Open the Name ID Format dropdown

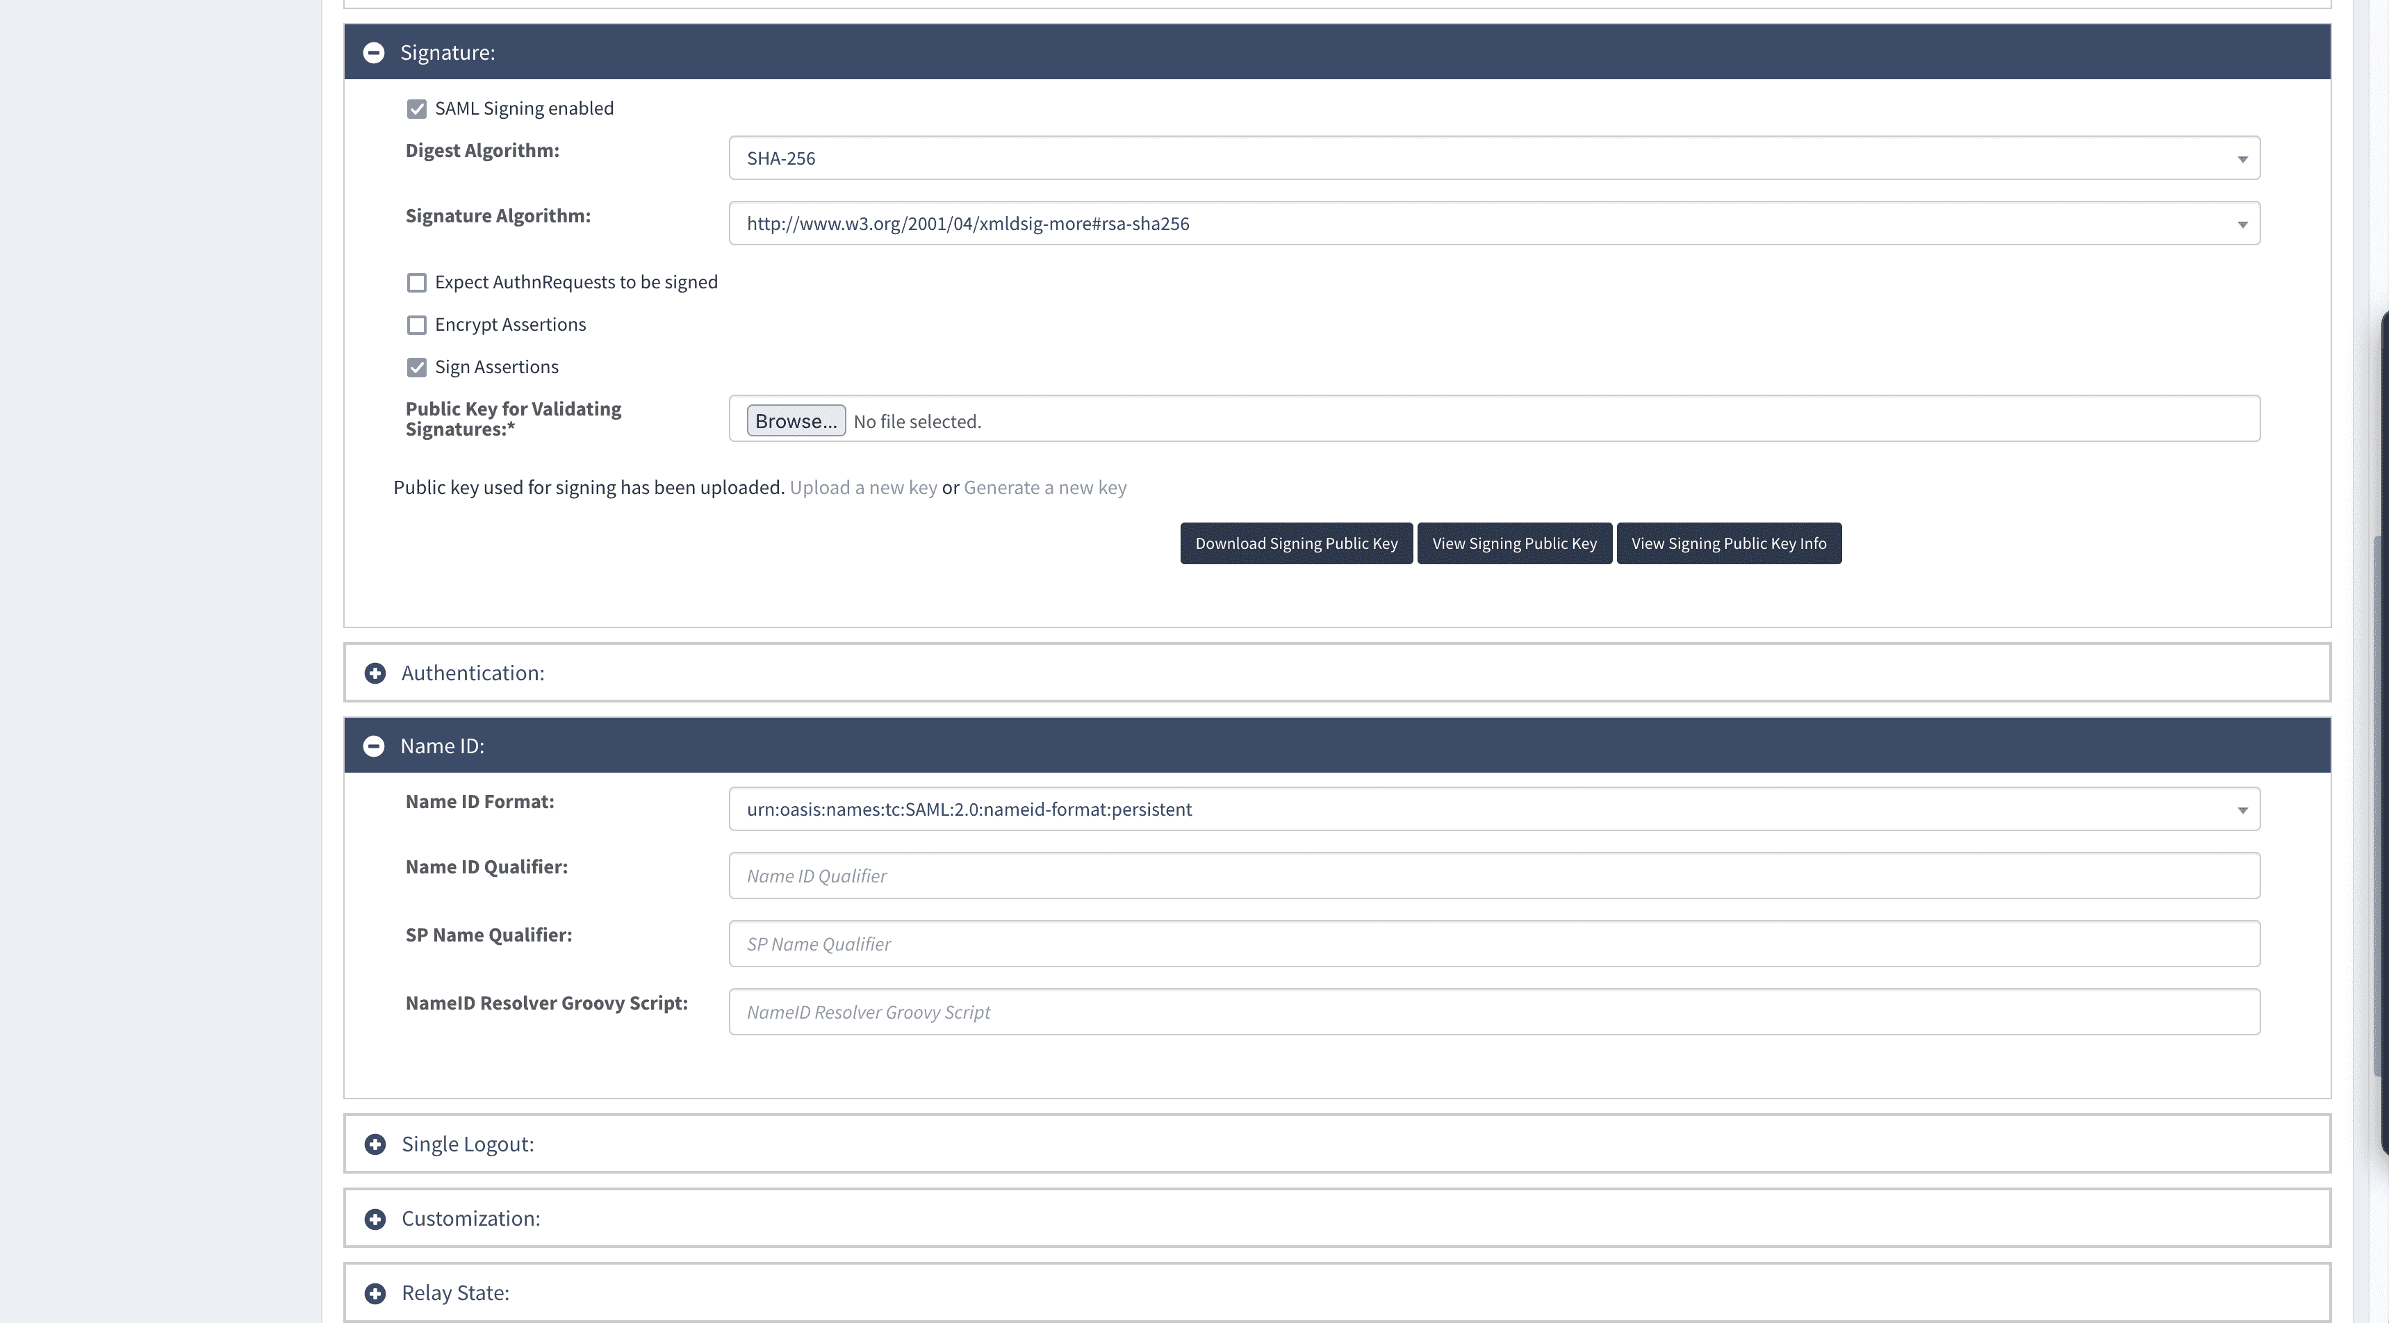[x=1493, y=810]
